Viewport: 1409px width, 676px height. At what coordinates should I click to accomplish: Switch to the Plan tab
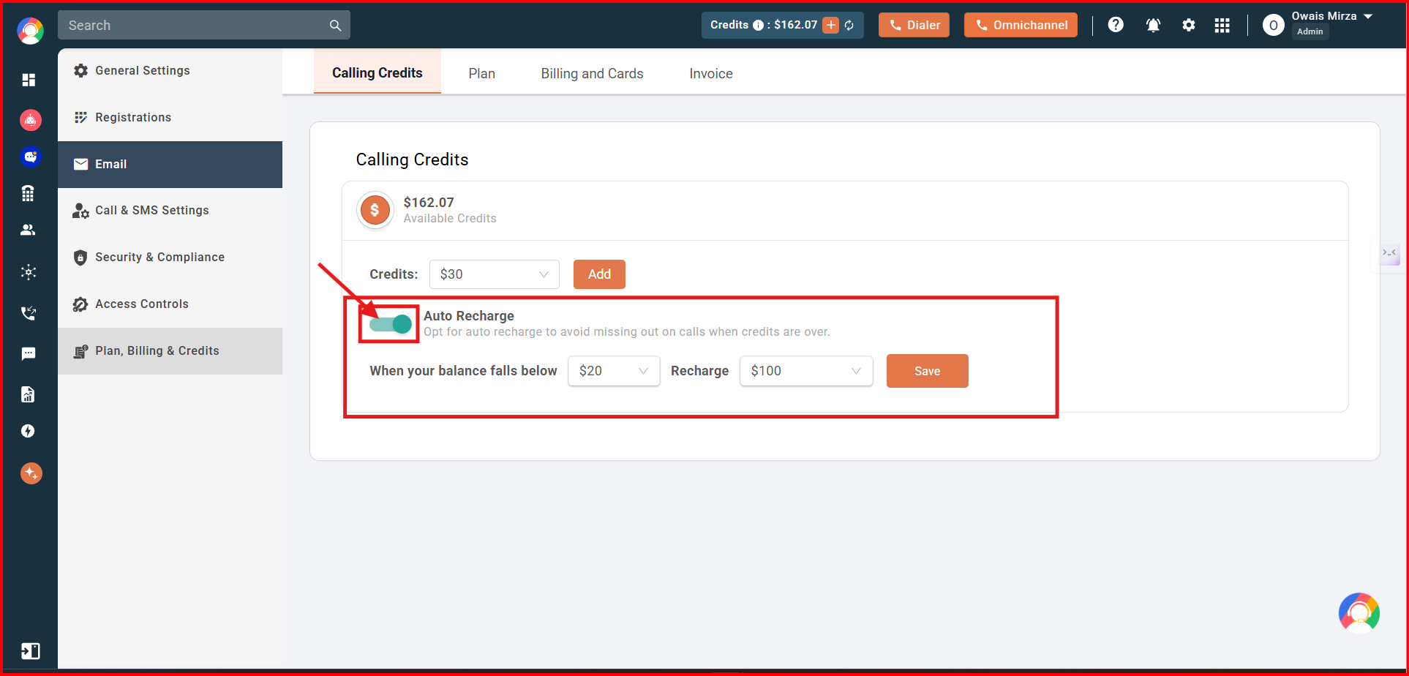tap(482, 73)
